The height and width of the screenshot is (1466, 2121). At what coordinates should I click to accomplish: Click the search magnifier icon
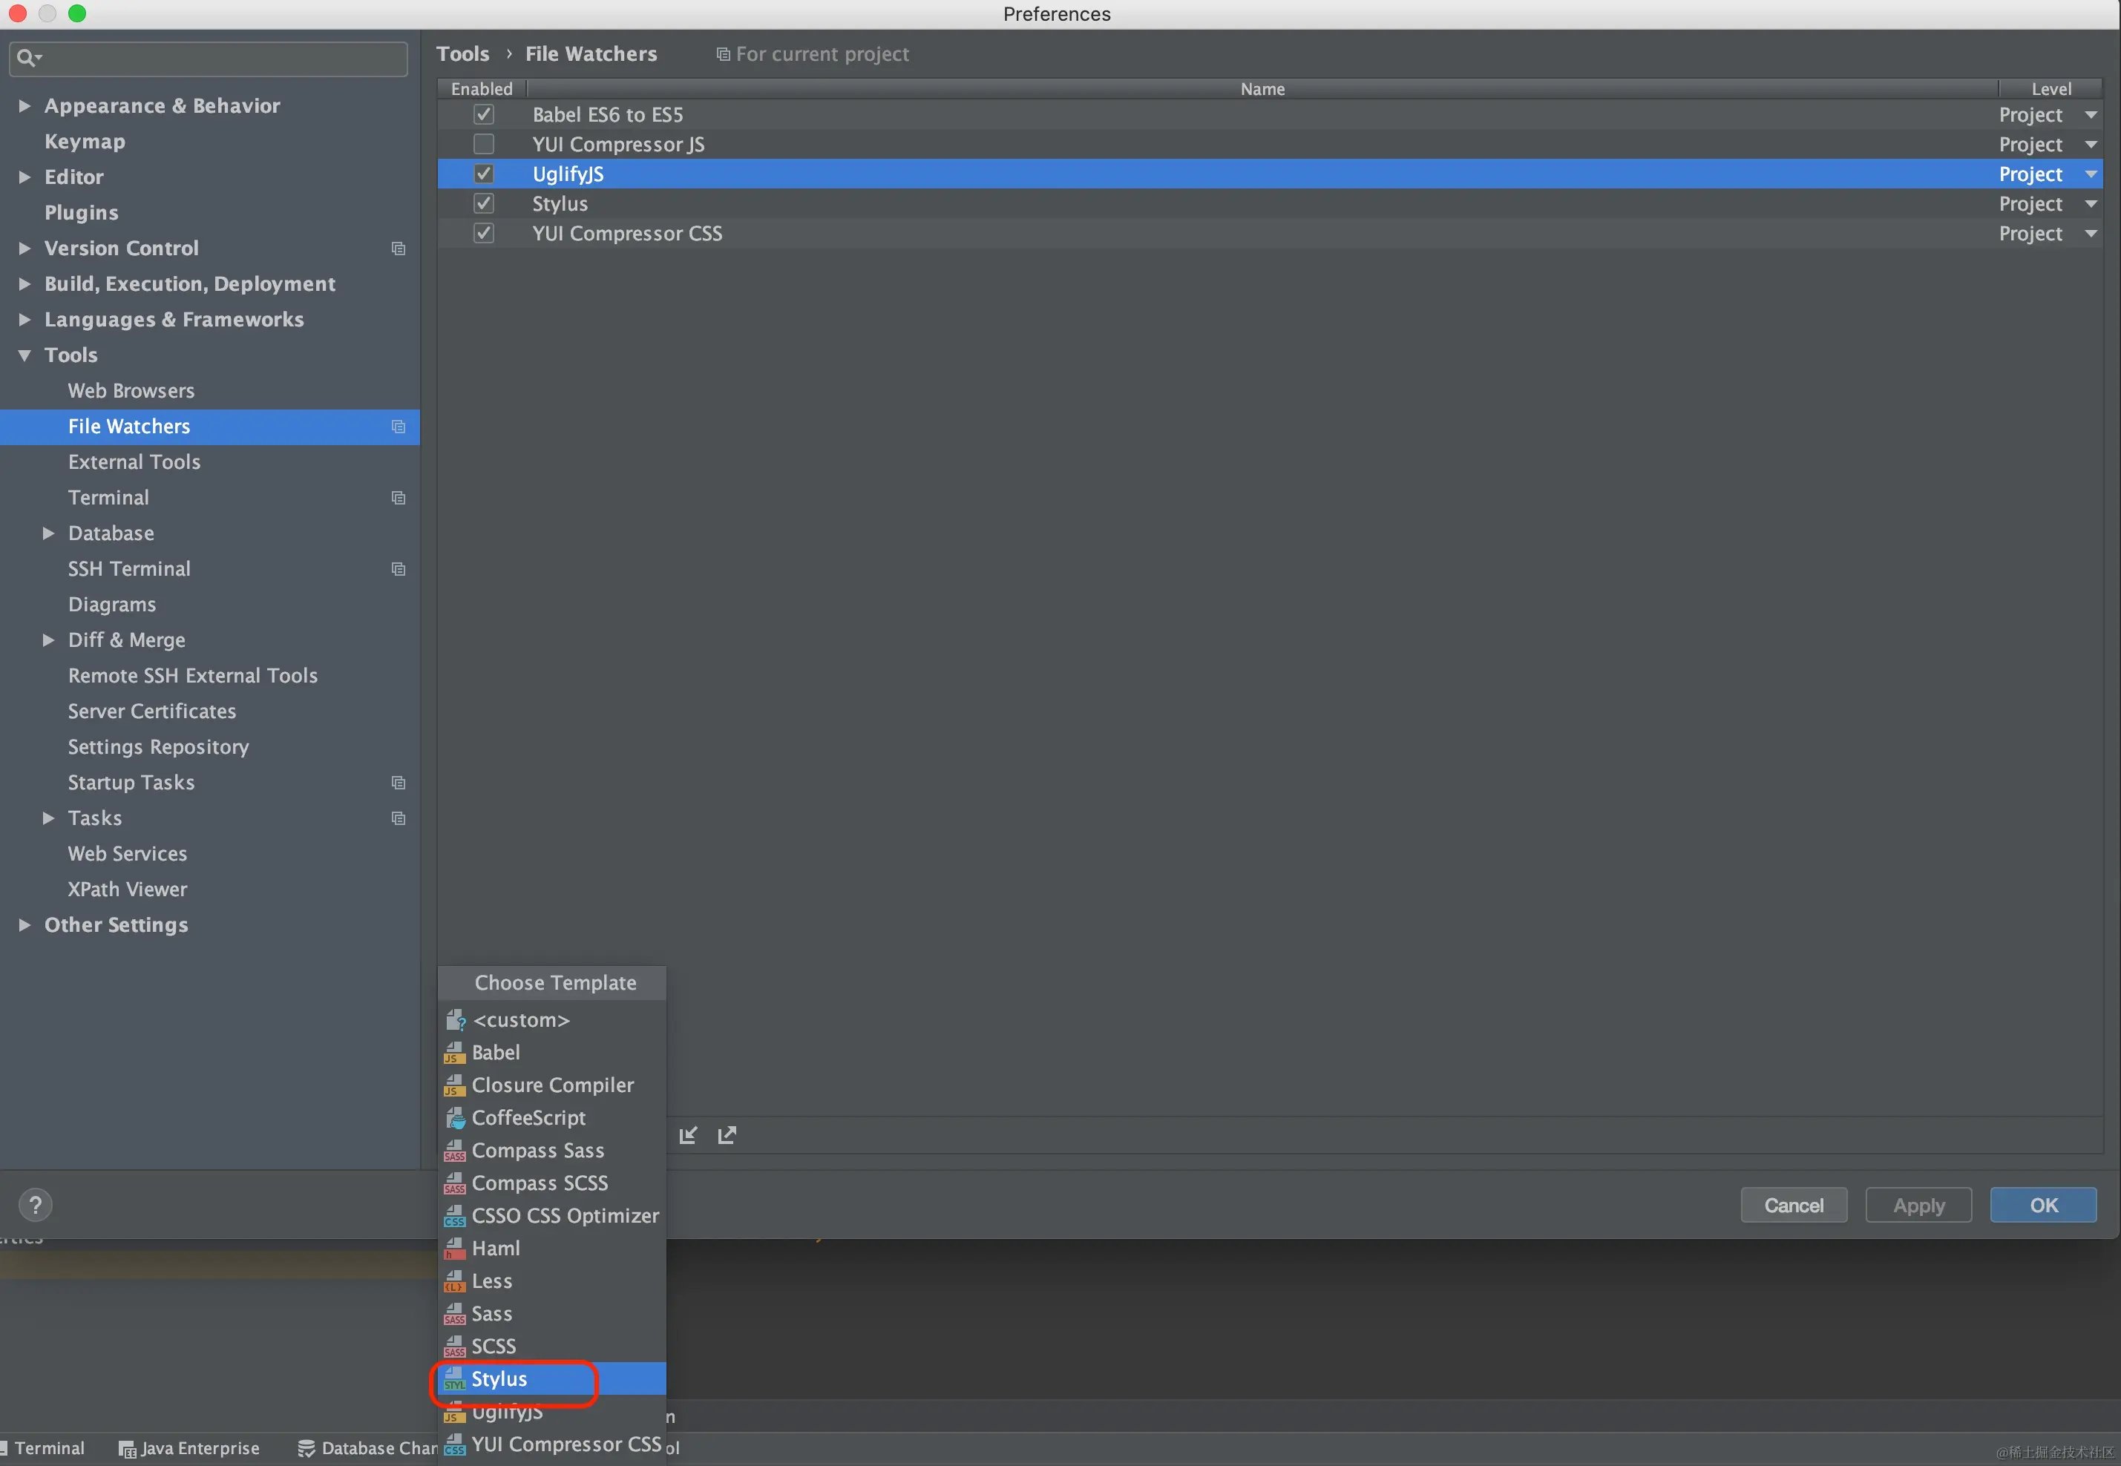tap(27, 58)
